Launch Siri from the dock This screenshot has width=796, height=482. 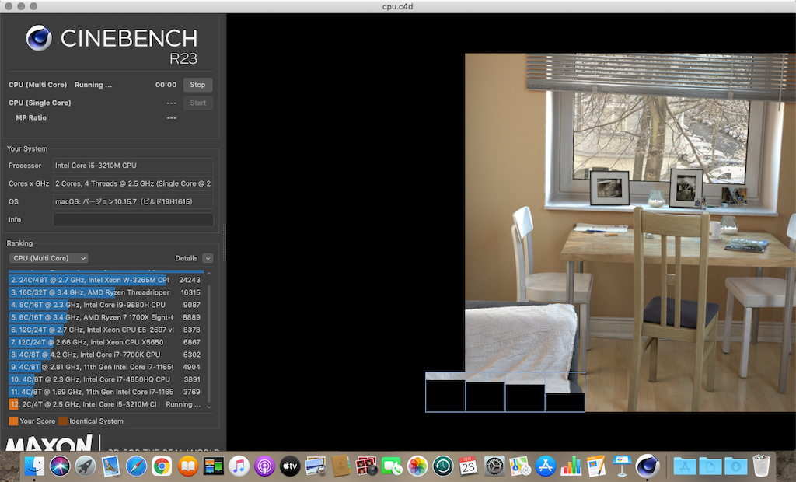point(60,466)
